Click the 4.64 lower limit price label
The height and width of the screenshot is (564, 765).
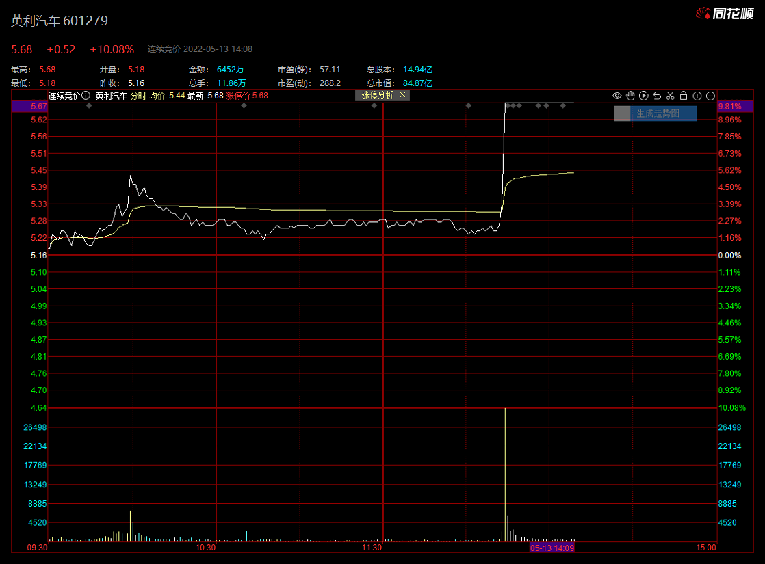click(x=38, y=408)
